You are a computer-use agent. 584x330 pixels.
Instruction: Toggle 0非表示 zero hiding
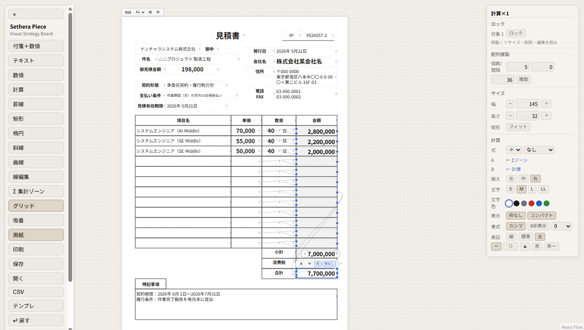538,226
